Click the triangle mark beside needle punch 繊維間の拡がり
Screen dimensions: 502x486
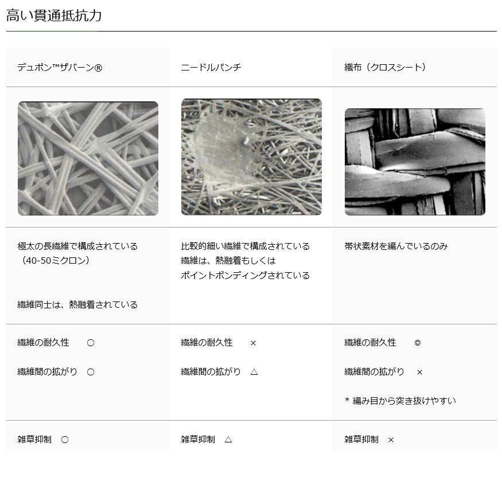[x=254, y=372]
